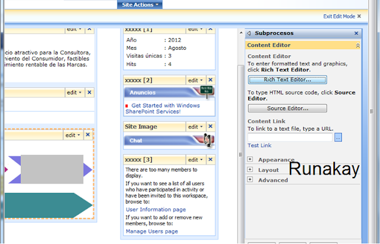The width and height of the screenshot is (380, 244).
Task: Expand the Advanced section
Action: [x=250, y=179]
